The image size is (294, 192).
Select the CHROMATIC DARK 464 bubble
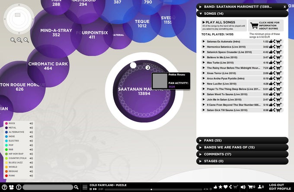coord(48,66)
